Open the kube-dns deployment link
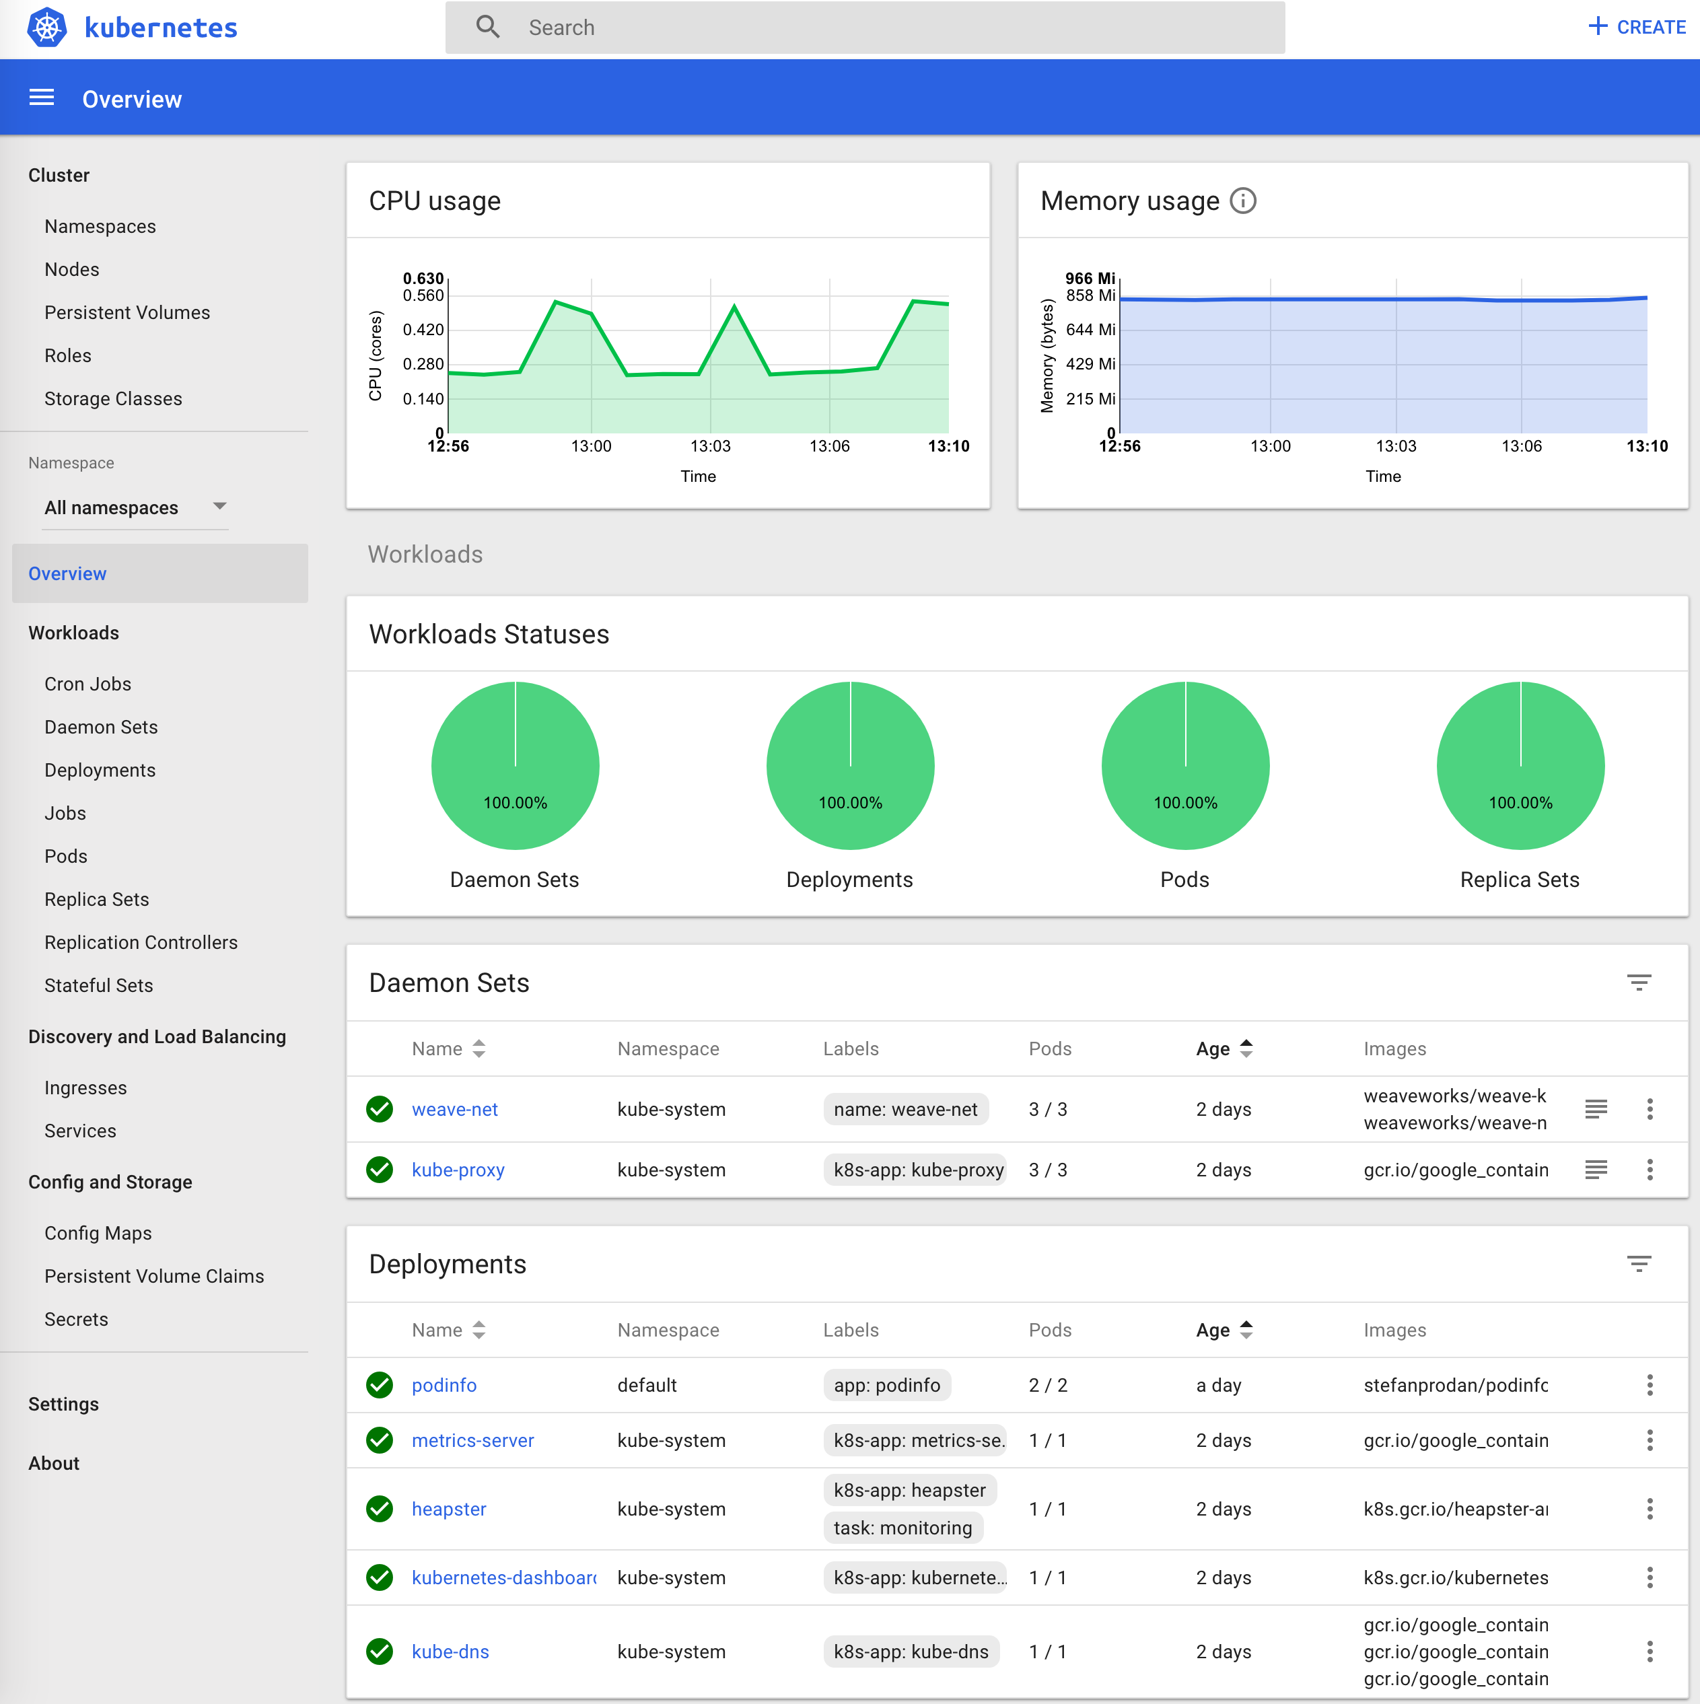Screen dimensions: 1700x1704 point(450,1652)
